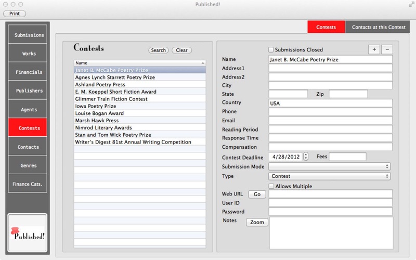
Task: Toggle fullscreen arrows in title bar
Action: point(411,4)
